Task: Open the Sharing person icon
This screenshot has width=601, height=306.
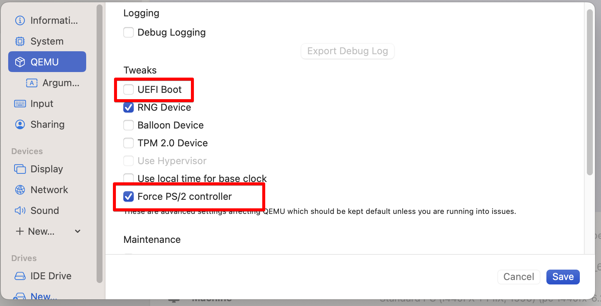Action: coord(20,124)
